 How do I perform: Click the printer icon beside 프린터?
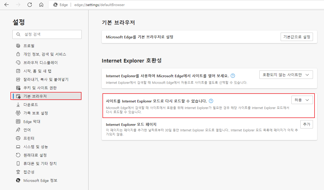click(x=18, y=138)
